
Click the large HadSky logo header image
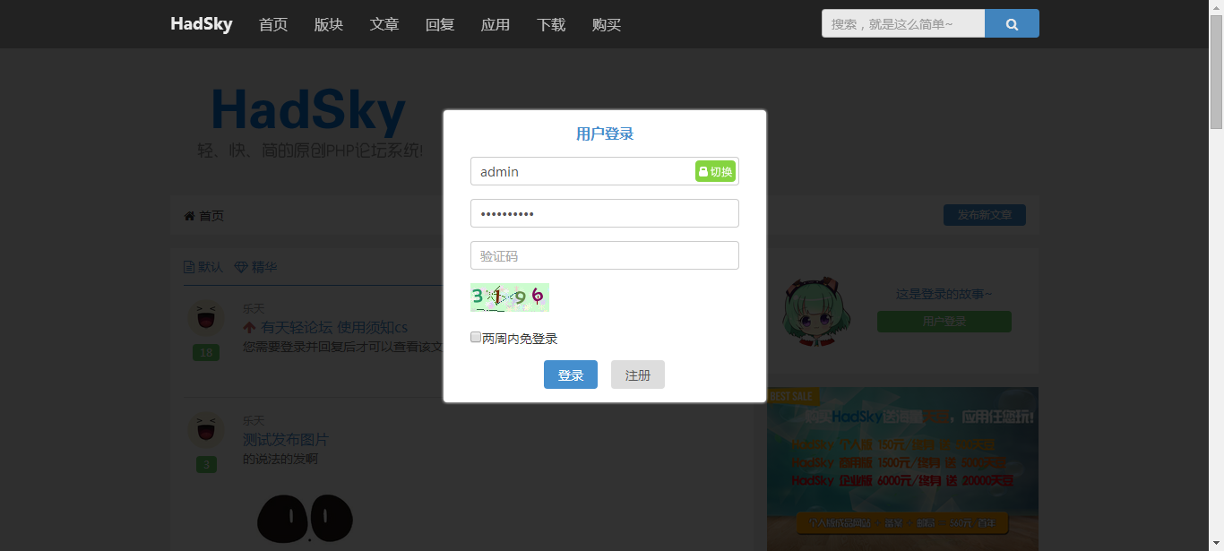[x=310, y=123]
